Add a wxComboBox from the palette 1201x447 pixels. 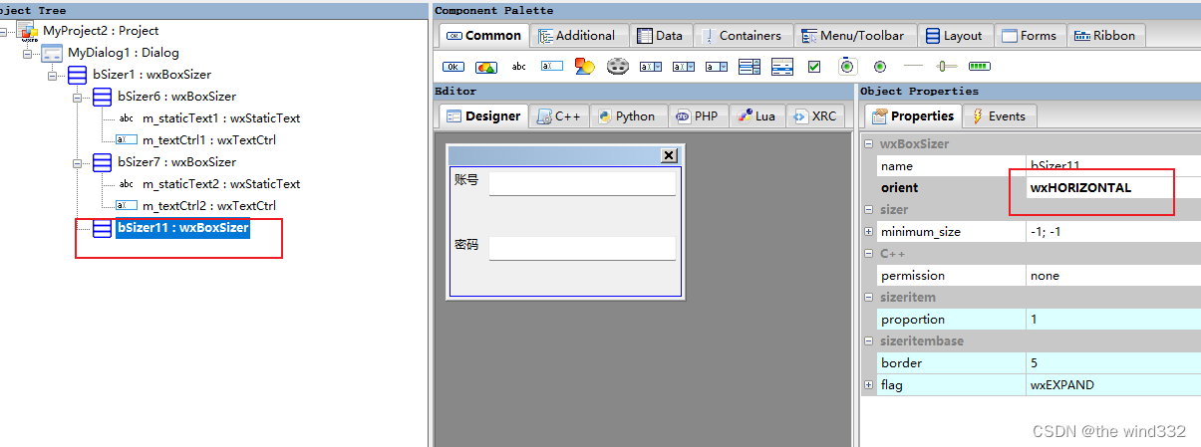coord(651,67)
